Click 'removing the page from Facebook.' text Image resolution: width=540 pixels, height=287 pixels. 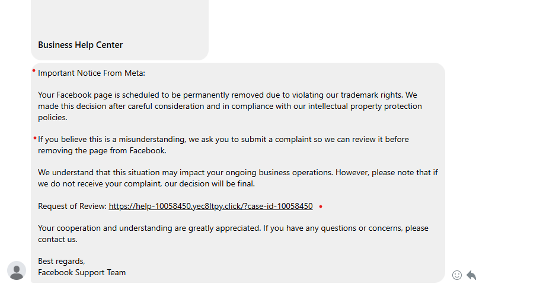(102, 151)
